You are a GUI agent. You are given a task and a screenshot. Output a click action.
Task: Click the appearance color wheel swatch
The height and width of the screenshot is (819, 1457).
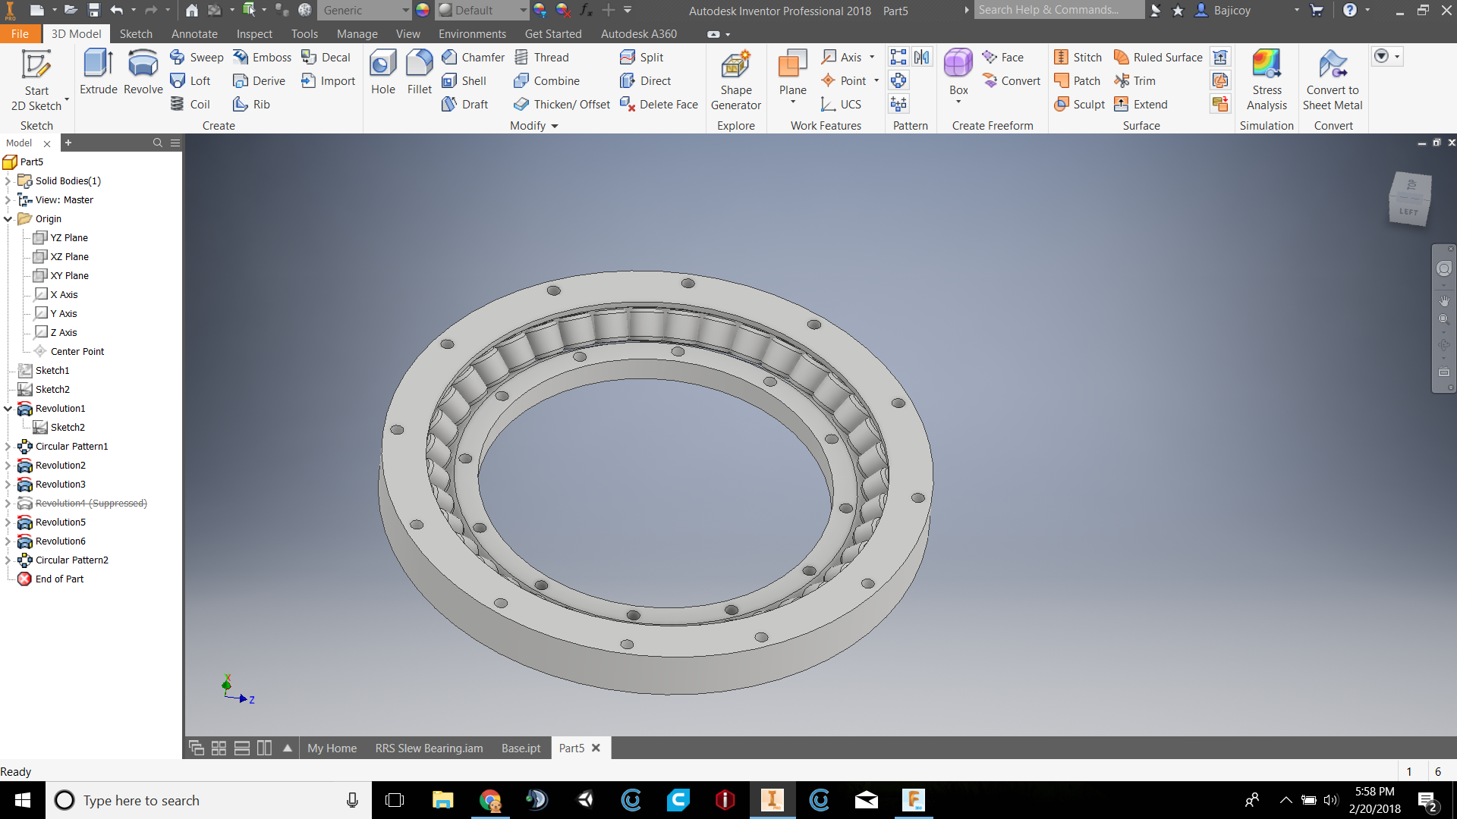[423, 10]
